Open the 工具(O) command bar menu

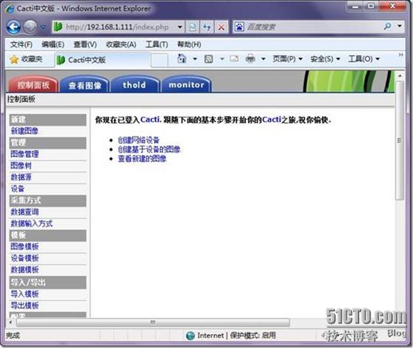364,59
